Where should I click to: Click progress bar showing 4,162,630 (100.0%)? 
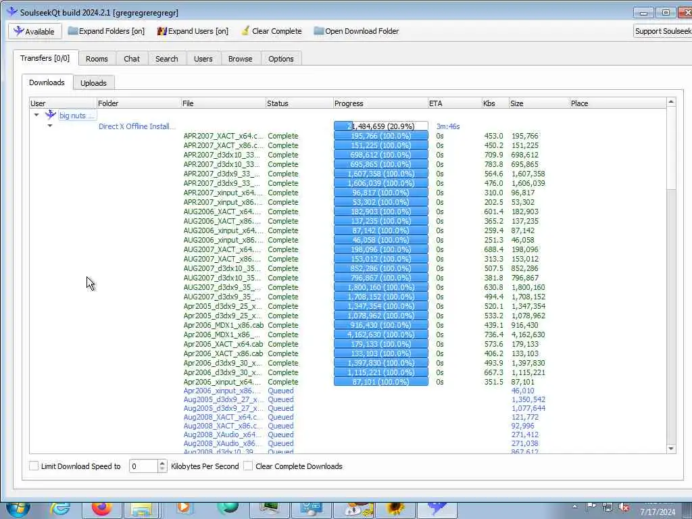(381, 335)
